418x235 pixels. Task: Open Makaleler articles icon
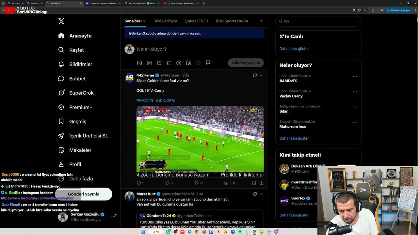pos(61,150)
